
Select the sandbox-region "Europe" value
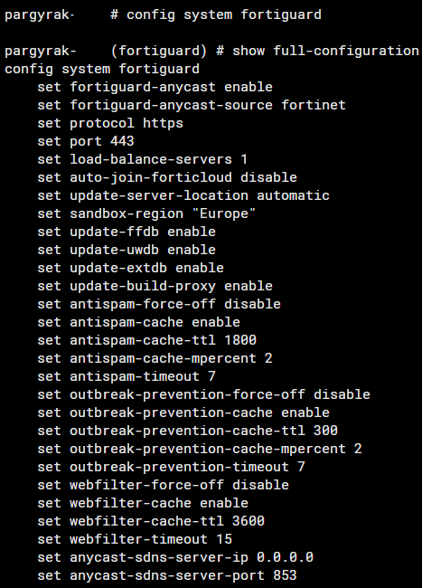click(x=224, y=213)
